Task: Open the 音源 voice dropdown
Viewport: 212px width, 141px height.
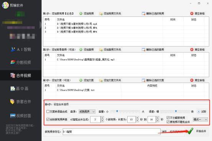Action: pyautogui.click(x=87, y=112)
